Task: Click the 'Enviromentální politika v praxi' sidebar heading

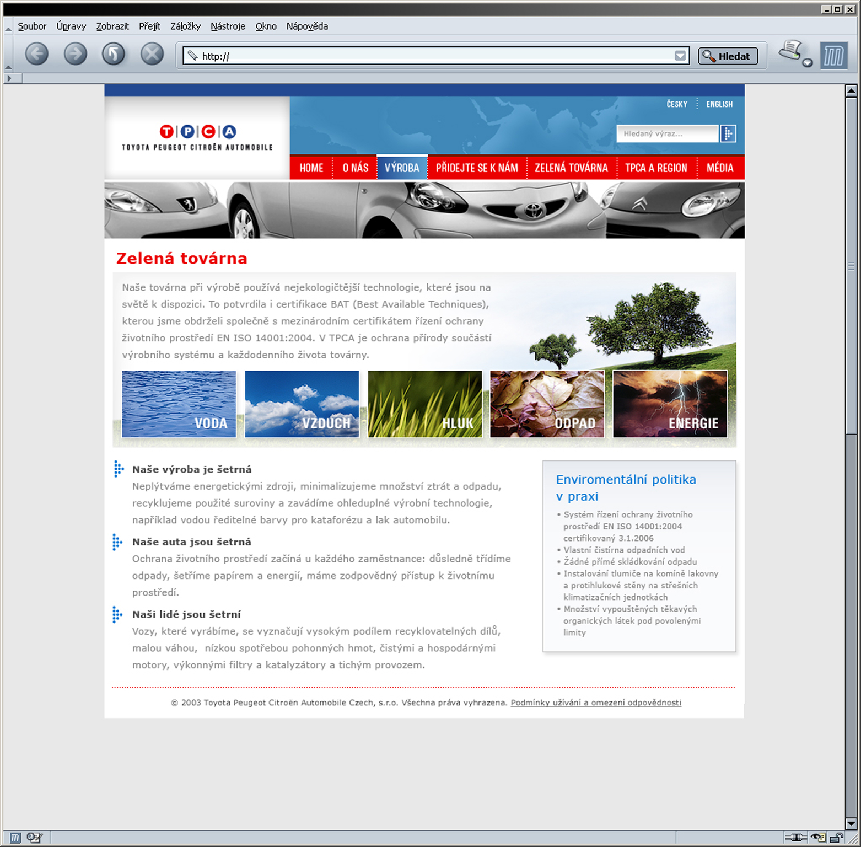Action: click(626, 488)
